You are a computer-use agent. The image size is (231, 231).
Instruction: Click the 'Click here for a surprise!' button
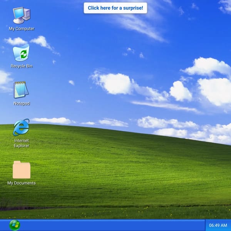pyautogui.click(x=115, y=8)
